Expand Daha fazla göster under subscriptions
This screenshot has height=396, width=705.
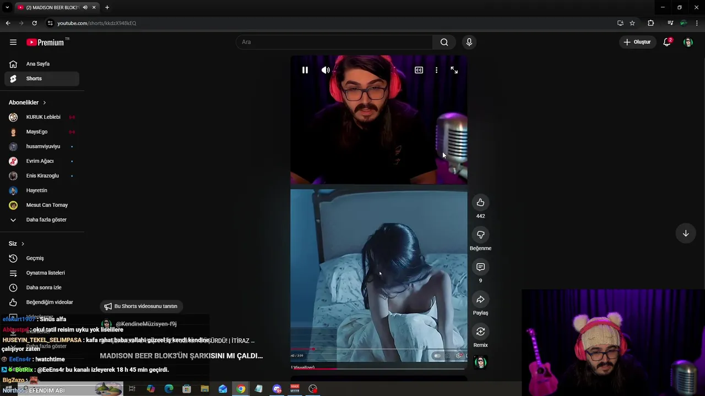coord(42,220)
